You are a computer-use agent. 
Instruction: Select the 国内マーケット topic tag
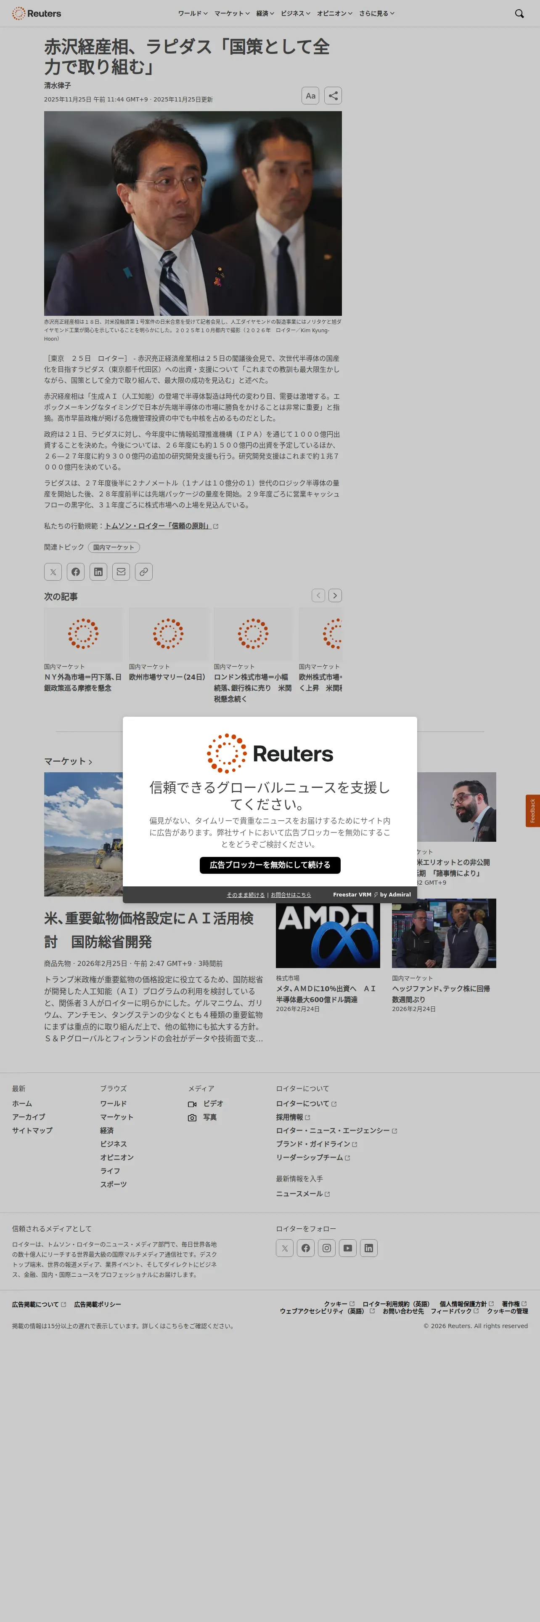114,547
